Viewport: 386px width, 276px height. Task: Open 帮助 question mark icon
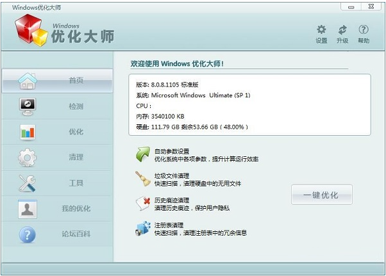click(x=364, y=30)
